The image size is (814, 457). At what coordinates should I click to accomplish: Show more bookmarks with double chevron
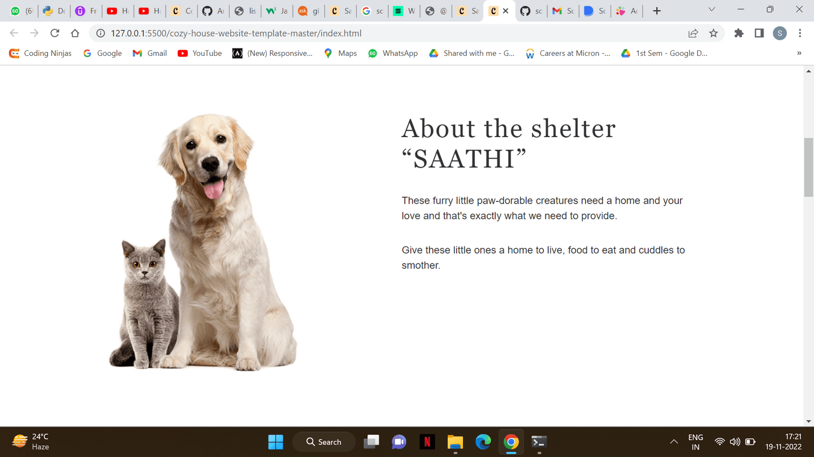(799, 53)
